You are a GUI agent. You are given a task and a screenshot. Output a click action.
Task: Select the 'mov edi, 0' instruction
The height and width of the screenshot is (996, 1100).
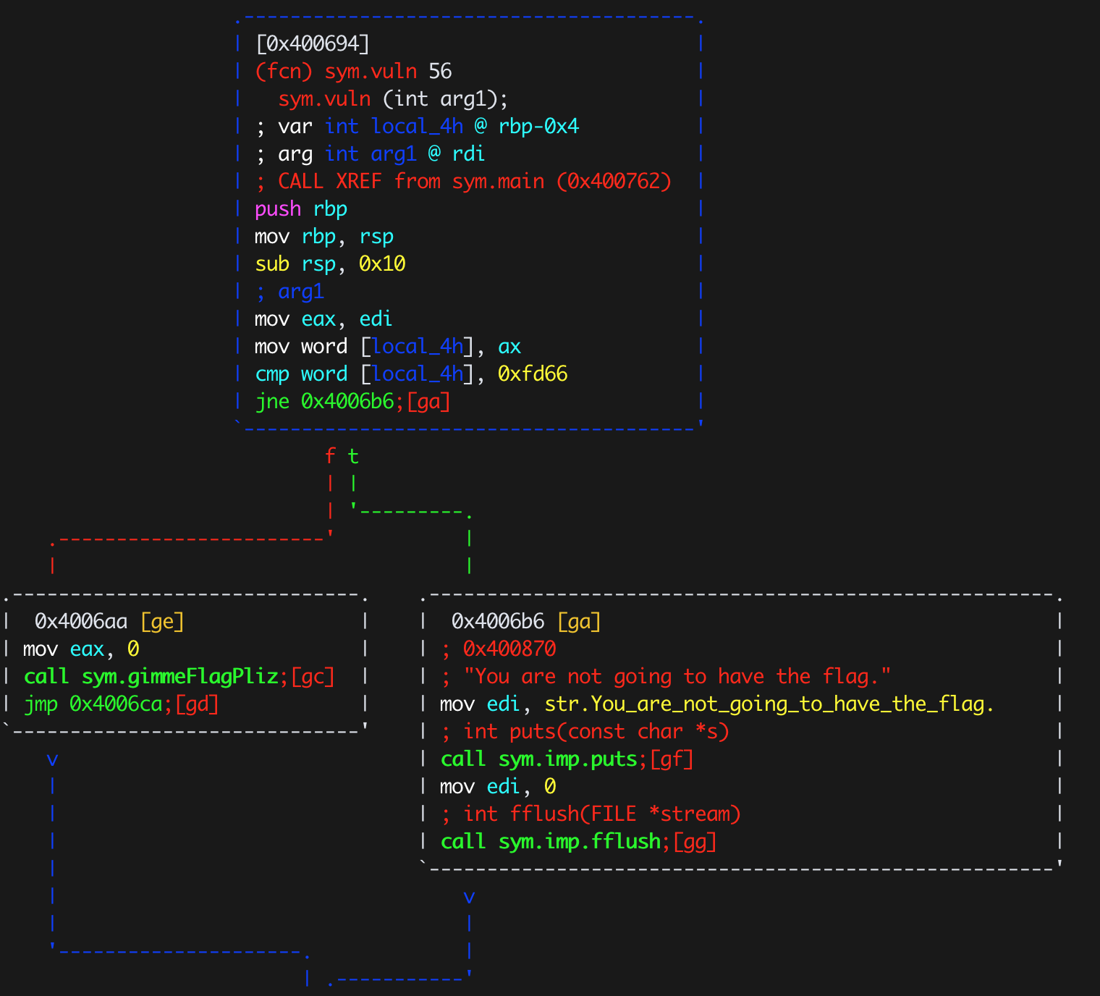pyautogui.click(x=498, y=786)
